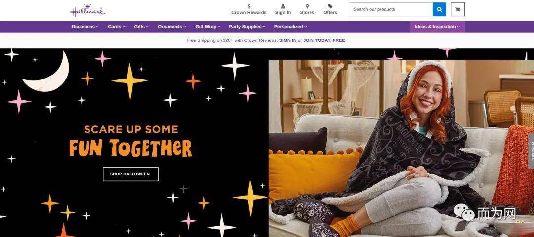Screen dimensions: 534x237
Task: Open the vertical Feedback side tab
Action: [531, 151]
